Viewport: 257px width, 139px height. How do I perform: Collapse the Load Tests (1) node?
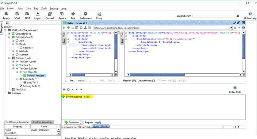click(17, 79)
